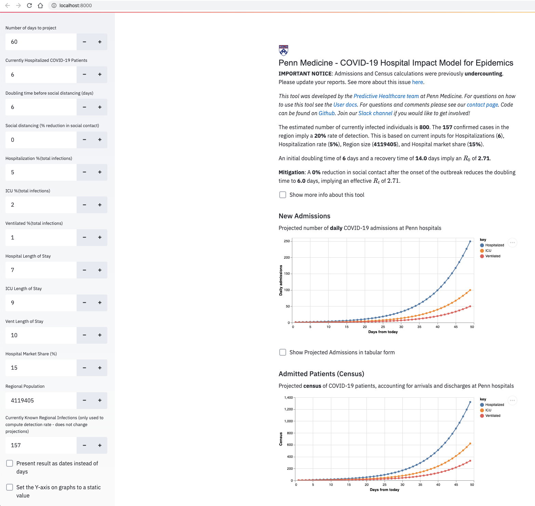
Task: Increase number of days to project
Action: point(100,42)
